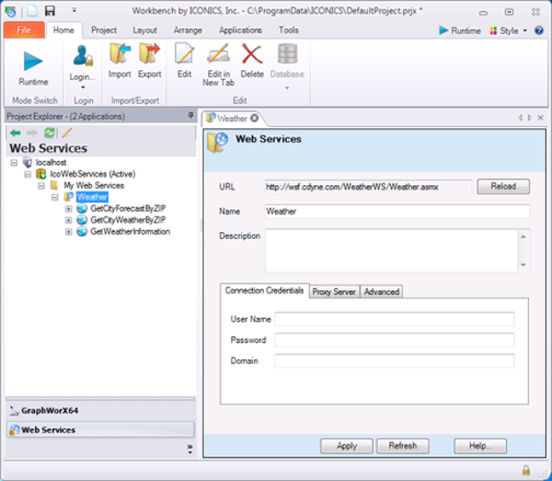Click the Delete red X icon
Screen dimensions: 552x481
click(x=252, y=56)
